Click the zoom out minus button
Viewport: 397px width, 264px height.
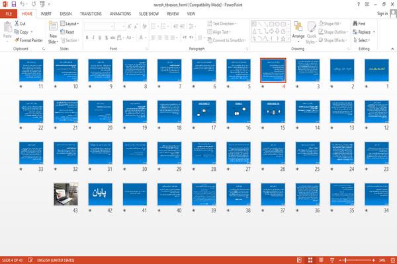pyautogui.click(x=340, y=260)
